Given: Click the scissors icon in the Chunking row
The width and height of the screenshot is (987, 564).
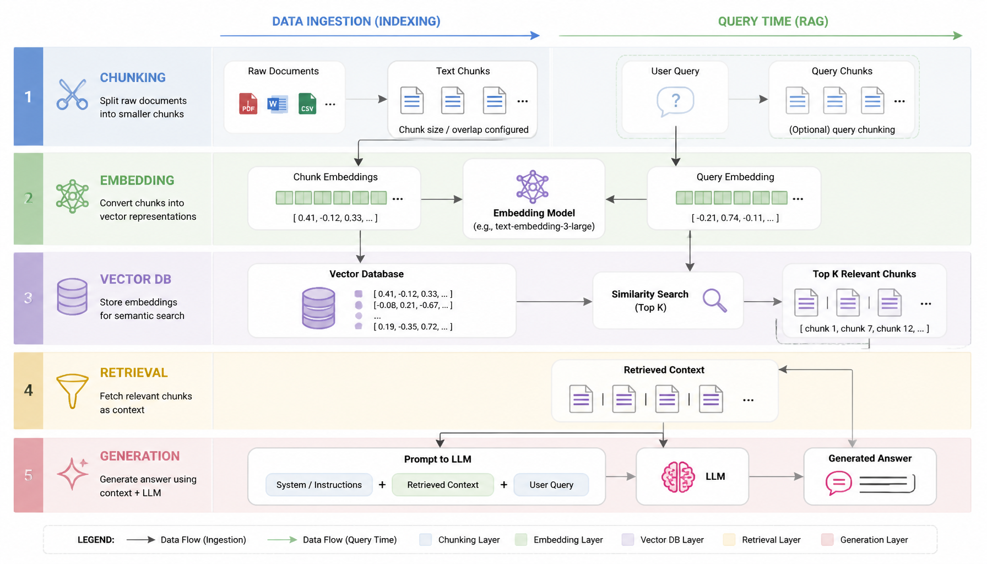Looking at the screenshot, I should pos(72,94).
